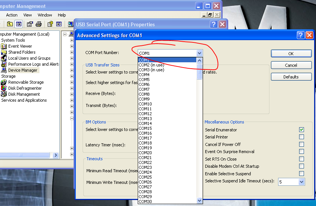This screenshot has height=206, width=316.
Task: Toggle the Show/Hide Action Pane toolbar icon
Action: (x=59, y=24)
